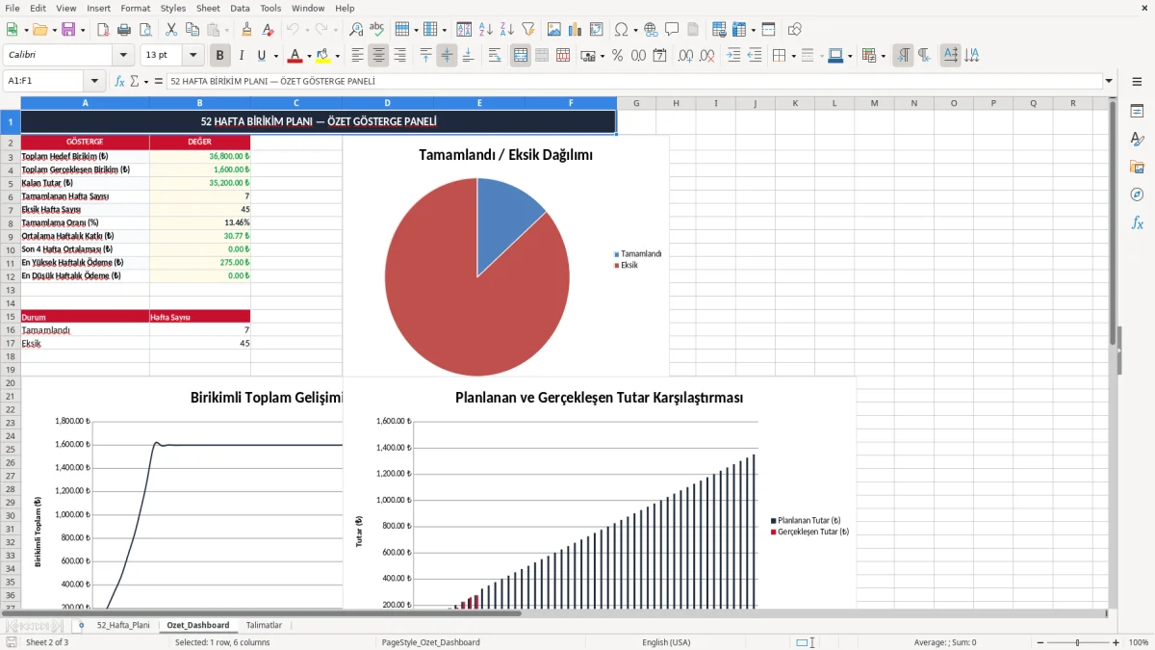Open Find & Replace
1155x650 pixels.
(x=356, y=30)
